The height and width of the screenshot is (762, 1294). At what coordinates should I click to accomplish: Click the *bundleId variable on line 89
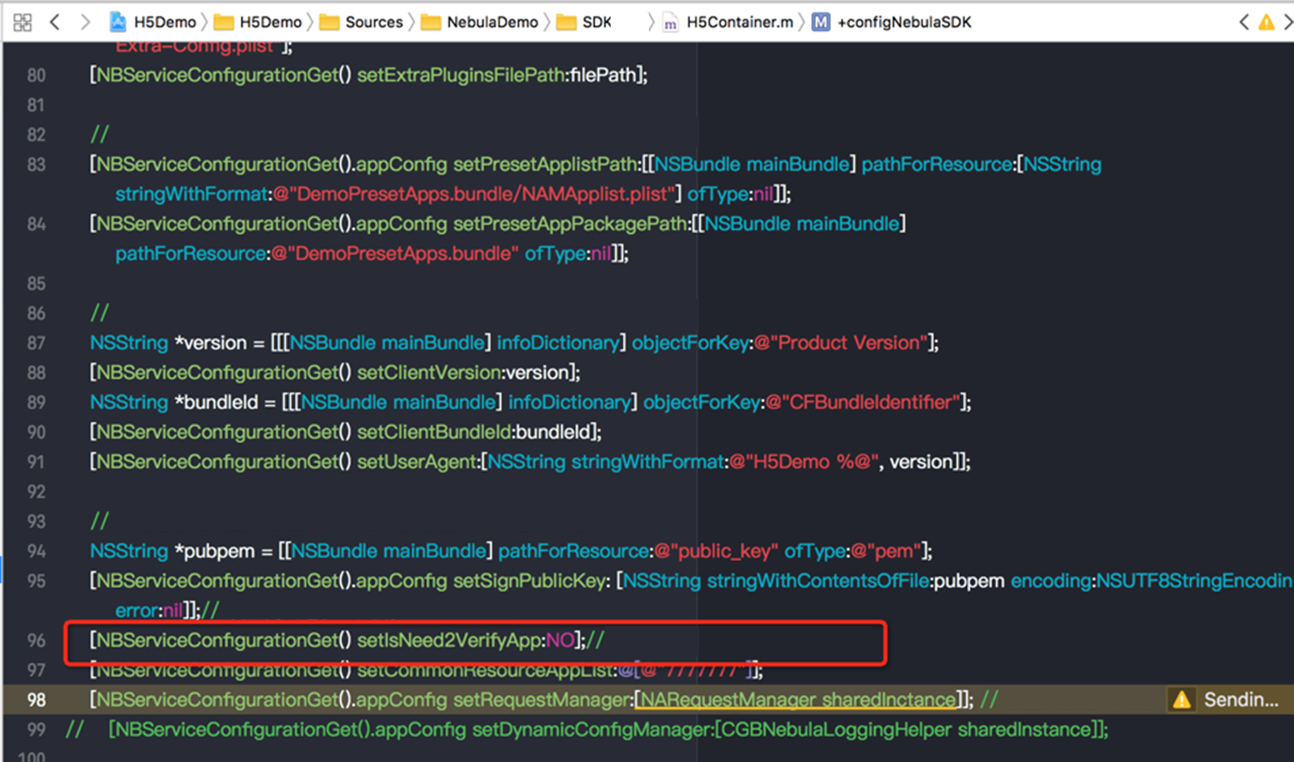tap(217, 403)
